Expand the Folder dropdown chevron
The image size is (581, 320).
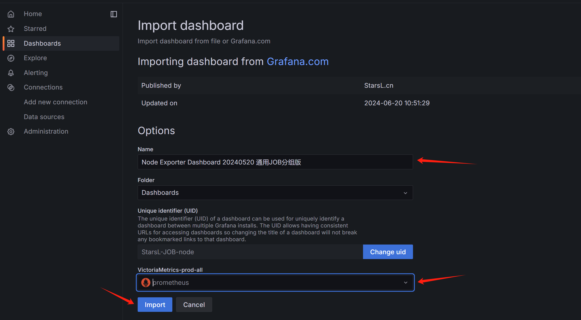tap(405, 193)
